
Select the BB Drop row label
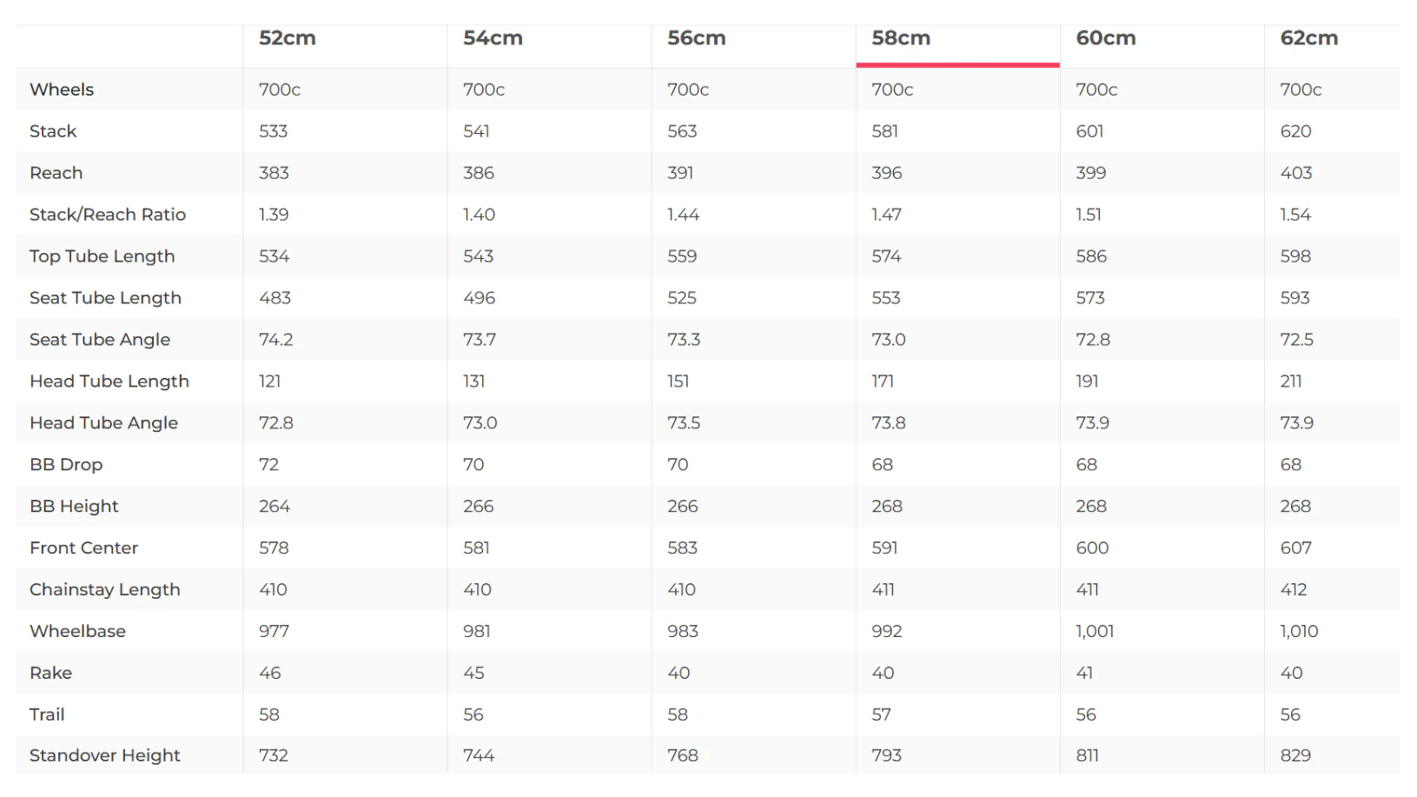66,465
